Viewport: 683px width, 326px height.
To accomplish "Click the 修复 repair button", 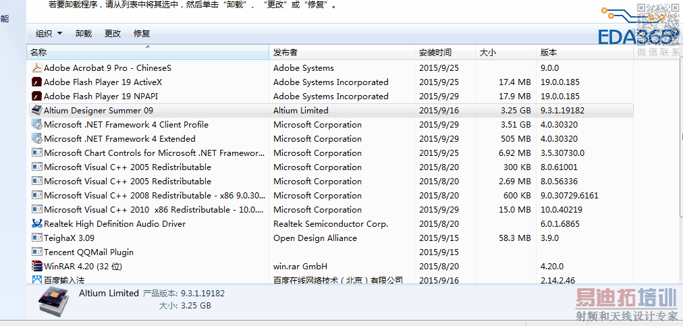I will click(x=142, y=34).
